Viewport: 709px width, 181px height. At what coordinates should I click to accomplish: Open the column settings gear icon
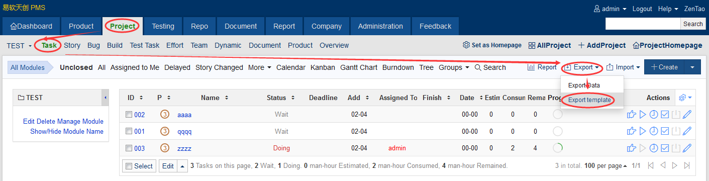click(685, 98)
